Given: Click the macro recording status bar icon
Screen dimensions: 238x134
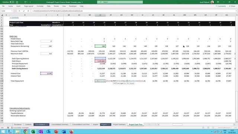Looking at the screenshot, I should tap(8, 128).
